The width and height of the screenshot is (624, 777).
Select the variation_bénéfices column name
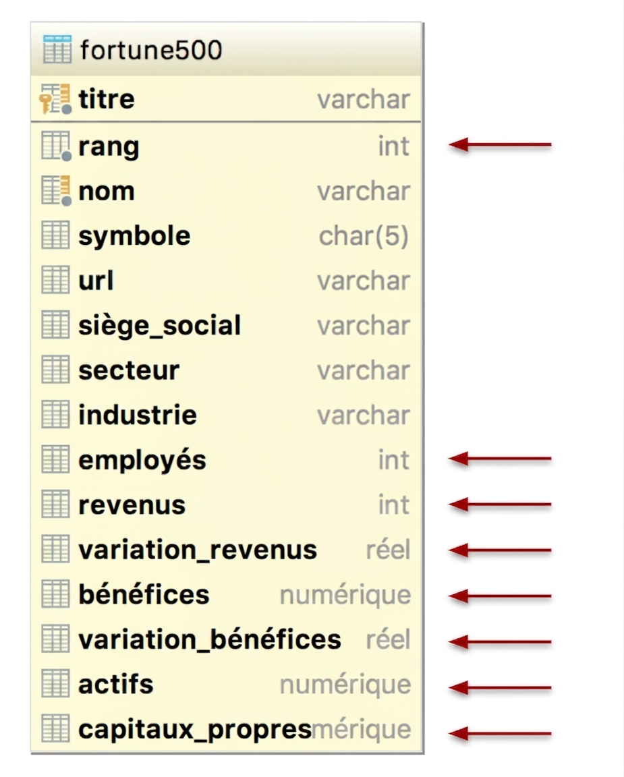click(x=210, y=639)
